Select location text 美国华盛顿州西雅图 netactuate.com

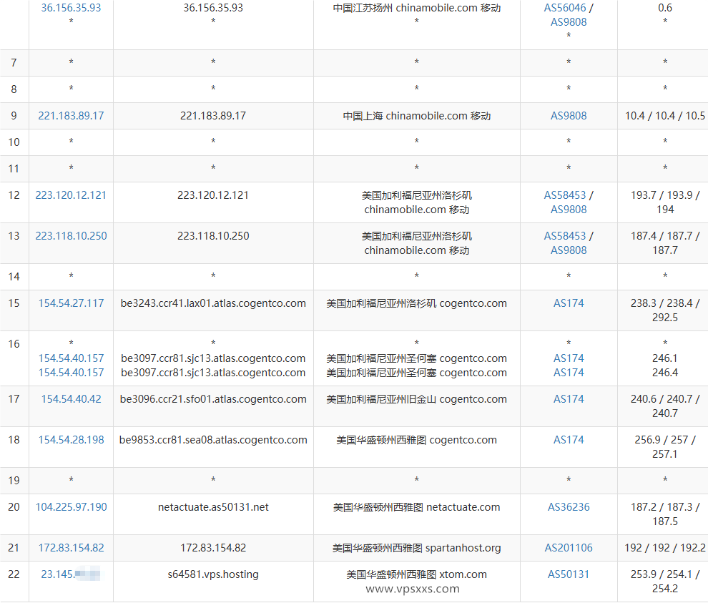pyautogui.click(x=416, y=506)
